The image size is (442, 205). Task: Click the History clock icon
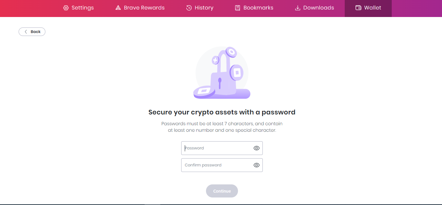tap(189, 8)
